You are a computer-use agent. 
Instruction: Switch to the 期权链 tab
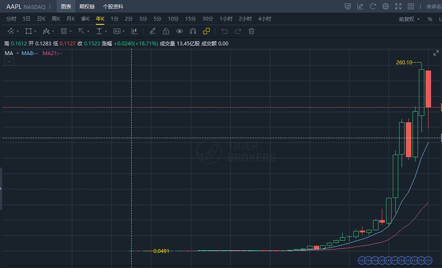pyautogui.click(x=87, y=6)
